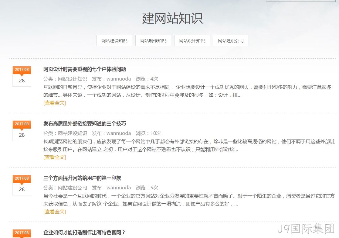Click 查看全文 under the 七个户体验问题 article

coord(55,103)
